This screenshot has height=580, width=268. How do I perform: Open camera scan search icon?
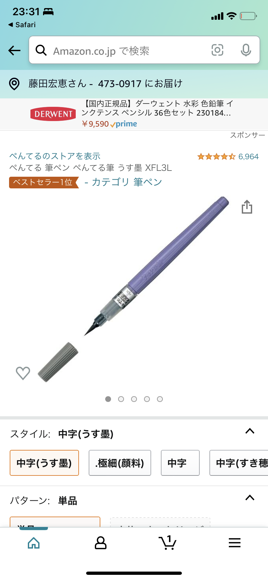coord(217,50)
